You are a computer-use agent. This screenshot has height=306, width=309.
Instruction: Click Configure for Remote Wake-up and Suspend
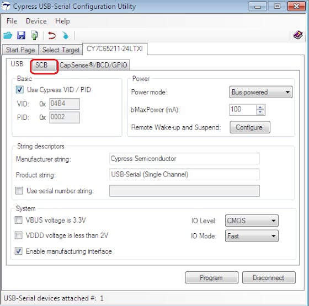click(250, 127)
